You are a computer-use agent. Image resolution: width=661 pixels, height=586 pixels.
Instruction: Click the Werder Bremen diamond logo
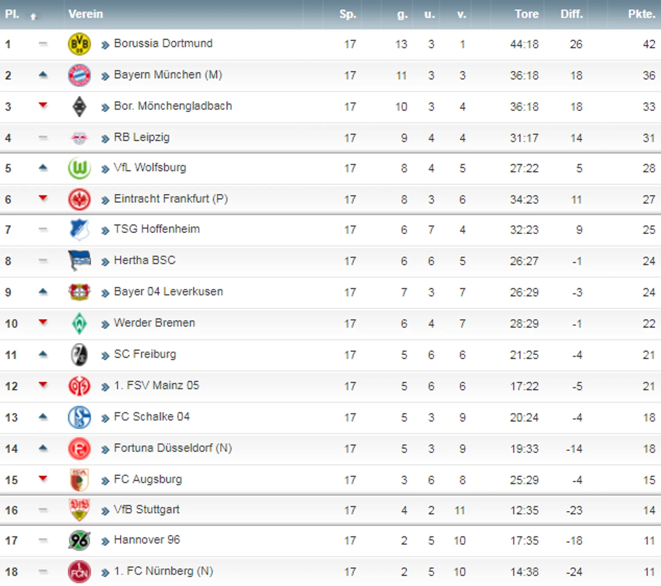[79, 323]
